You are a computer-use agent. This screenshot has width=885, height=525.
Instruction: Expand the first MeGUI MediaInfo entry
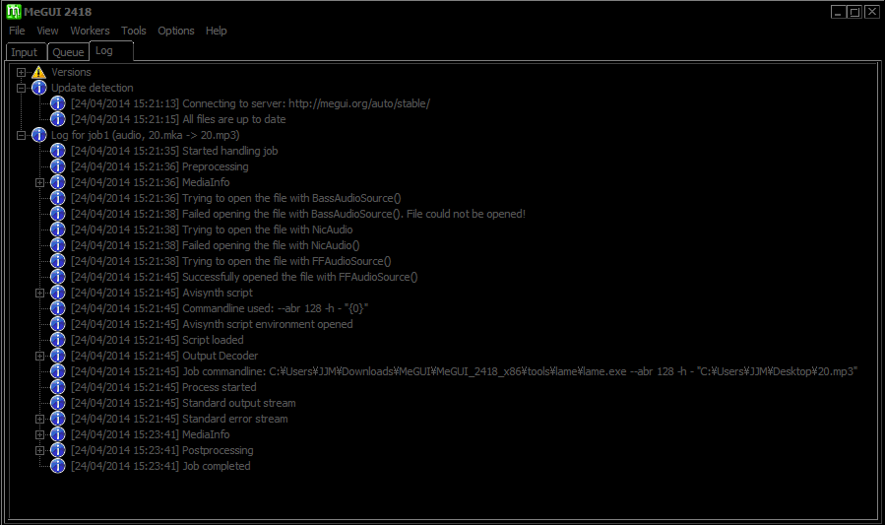coord(40,182)
